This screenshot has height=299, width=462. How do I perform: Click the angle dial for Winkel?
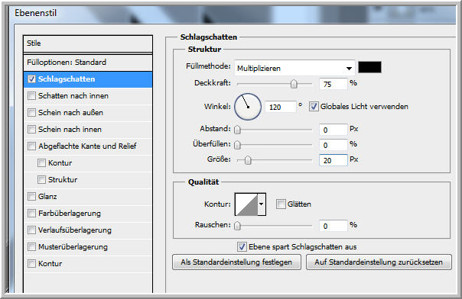(x=248, y=107)
